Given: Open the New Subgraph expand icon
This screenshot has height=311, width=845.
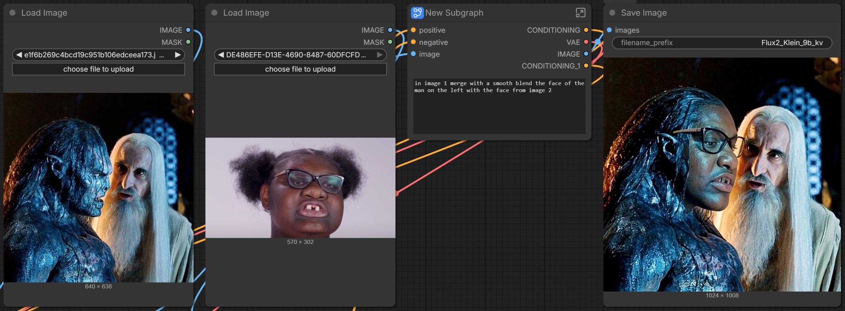Looking at the screenshot, I should point(580,13).
